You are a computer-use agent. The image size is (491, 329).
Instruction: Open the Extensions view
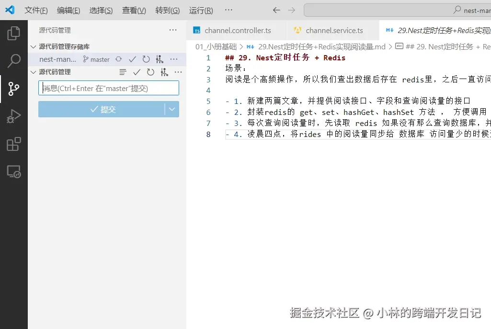pyautogui.click(x=14, y=143)
